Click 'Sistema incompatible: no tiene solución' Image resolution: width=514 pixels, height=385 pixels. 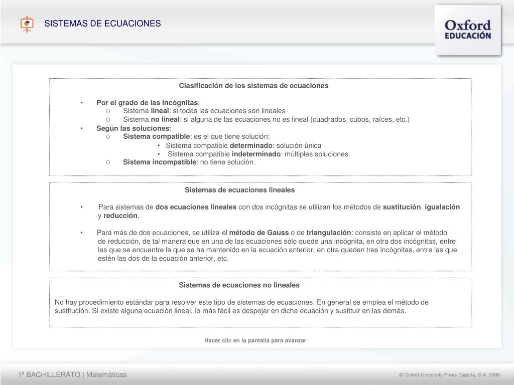(189, 162)
